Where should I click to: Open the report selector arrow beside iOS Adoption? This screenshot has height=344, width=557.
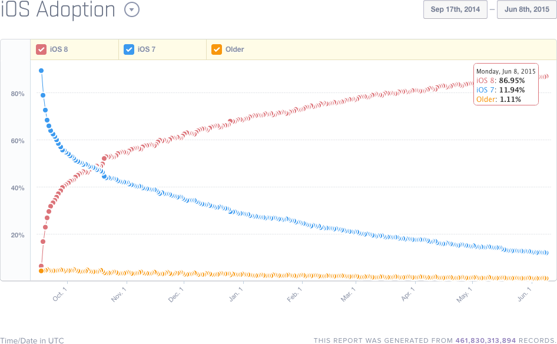(132, 10)
